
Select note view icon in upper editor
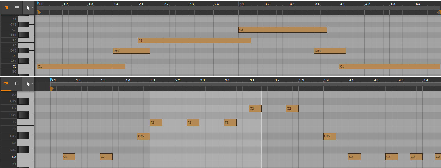(x=6, y=8)
